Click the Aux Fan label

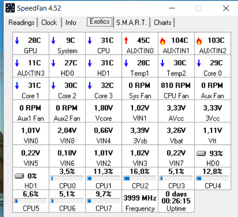tap(213, 96)
